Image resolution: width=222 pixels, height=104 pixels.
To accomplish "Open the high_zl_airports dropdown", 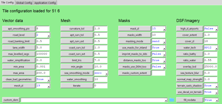I will coord(216,29).
